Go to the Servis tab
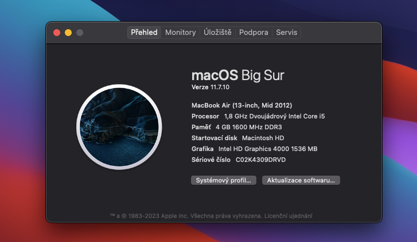417x242 pixels. coord(286,33)
